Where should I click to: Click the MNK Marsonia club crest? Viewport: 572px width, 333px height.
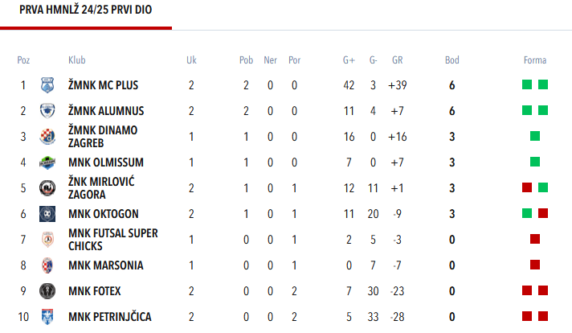pos(47,265)
